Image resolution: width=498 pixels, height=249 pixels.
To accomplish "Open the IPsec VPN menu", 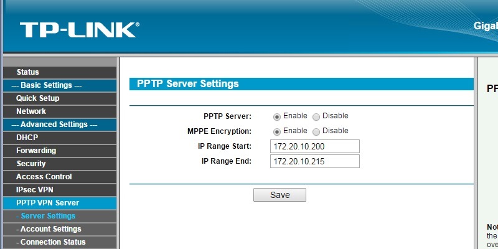I will [60, 190].
